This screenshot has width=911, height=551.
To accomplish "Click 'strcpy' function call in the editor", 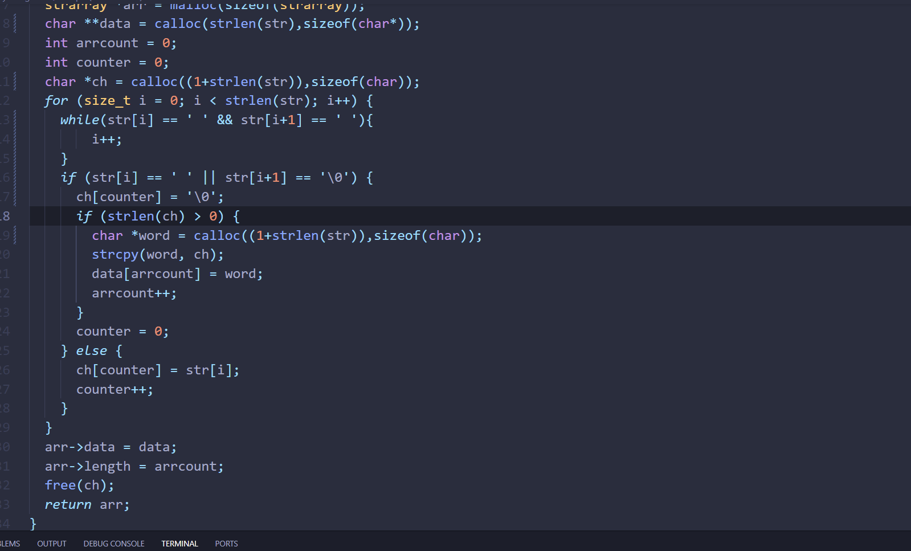I will 115,255.
